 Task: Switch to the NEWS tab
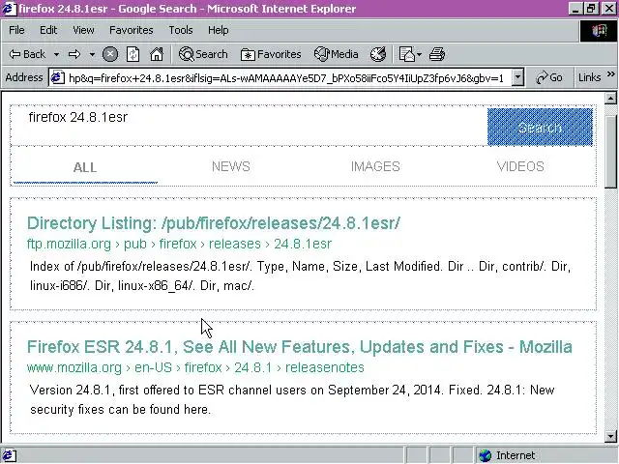[x=231, y=166]
